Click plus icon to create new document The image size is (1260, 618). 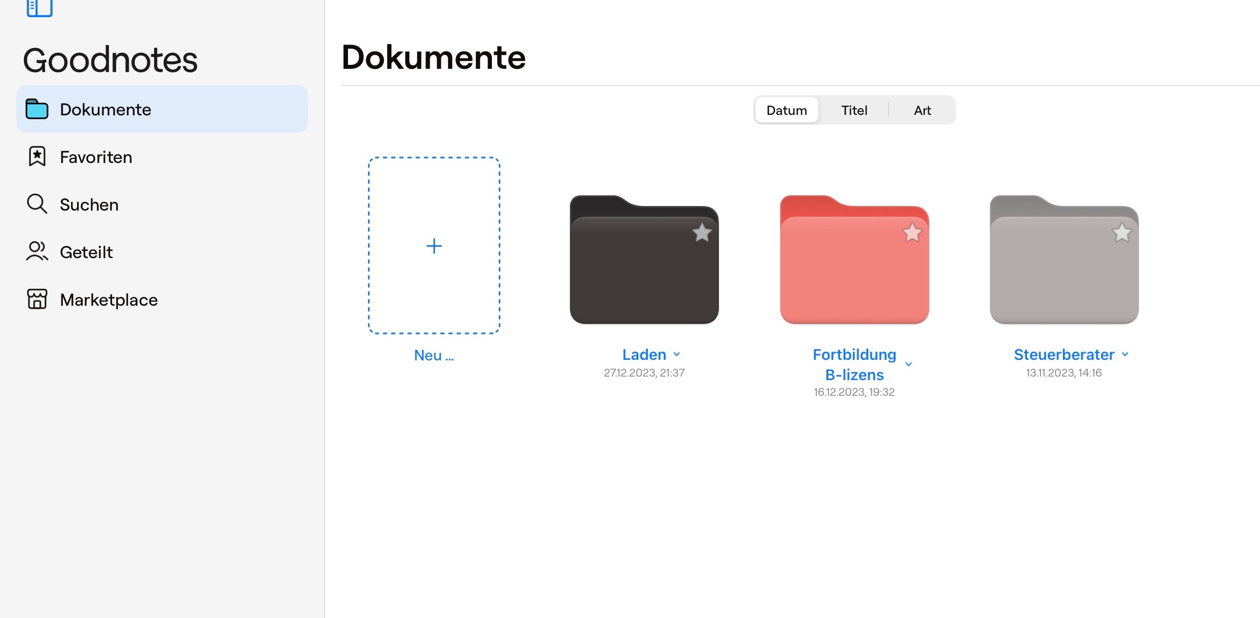[434, 246]
